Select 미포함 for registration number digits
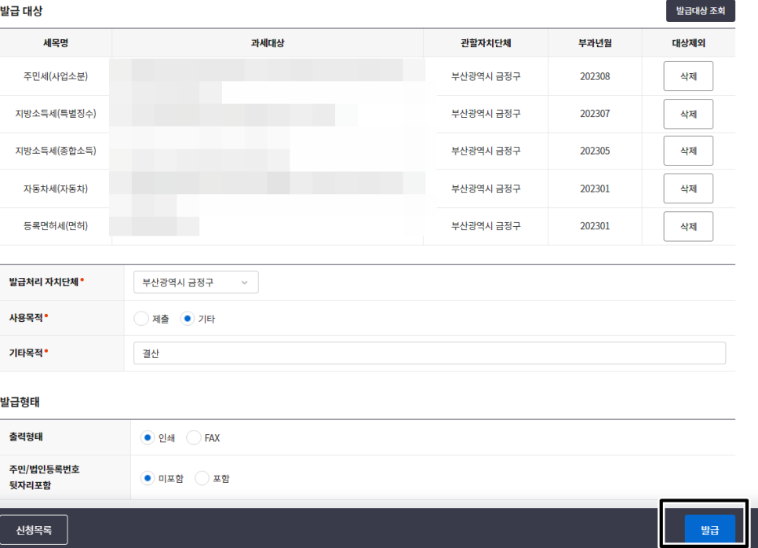 pos(147,477)
